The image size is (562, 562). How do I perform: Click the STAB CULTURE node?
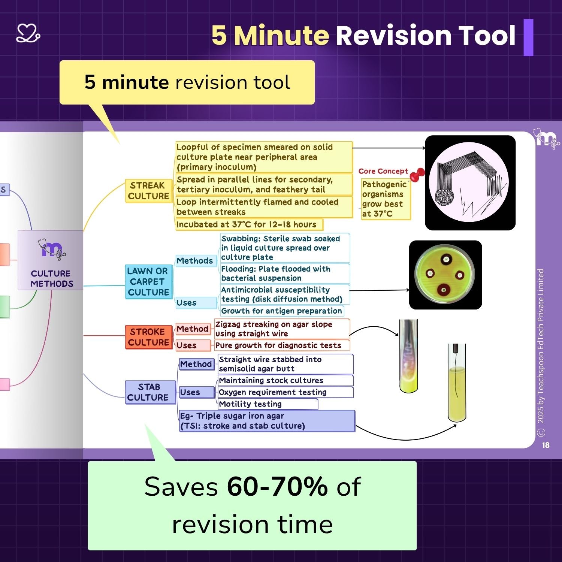coord(150,392)
